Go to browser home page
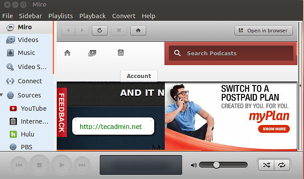The image size is (304, 179). coord(138,31)
